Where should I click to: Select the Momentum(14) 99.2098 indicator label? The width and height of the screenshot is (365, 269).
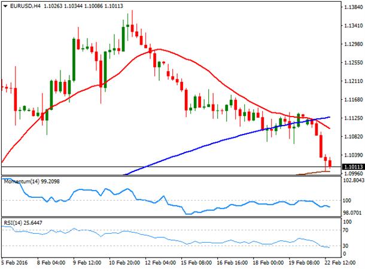pos(32,181)
